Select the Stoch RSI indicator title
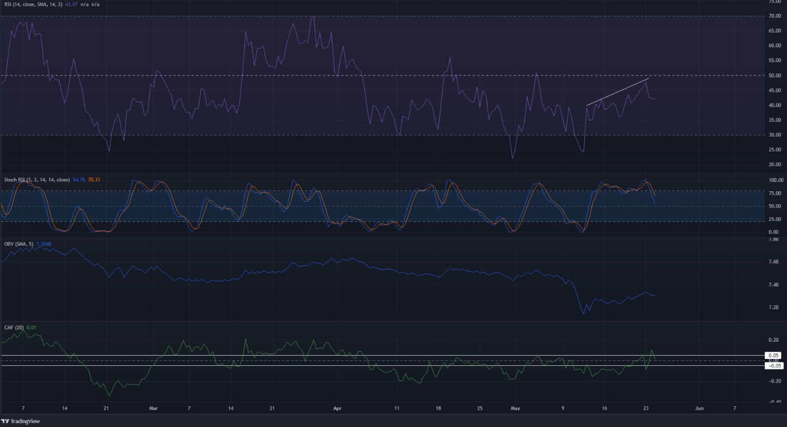787x427 pixels. click(x=37, y=180)
